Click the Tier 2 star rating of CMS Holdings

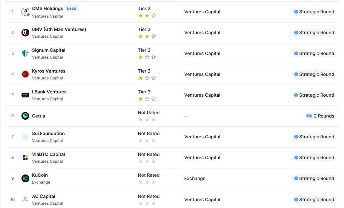pyautogui.click(x=147, y=15)
